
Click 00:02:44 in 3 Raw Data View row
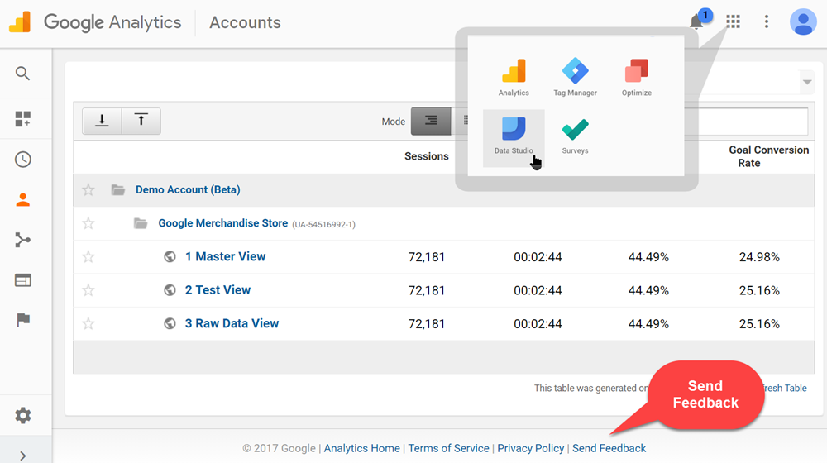(538, 324)
